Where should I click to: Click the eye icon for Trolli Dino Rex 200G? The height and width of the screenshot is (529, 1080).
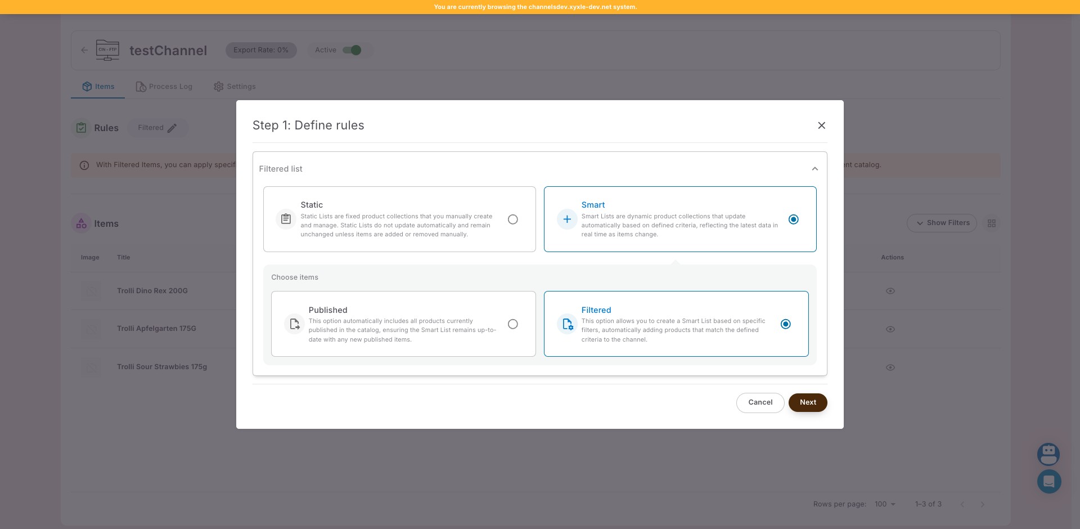[890, 291]
